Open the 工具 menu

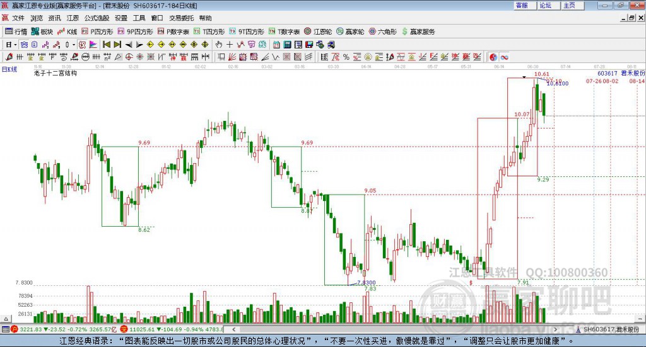tap(139, 18)
